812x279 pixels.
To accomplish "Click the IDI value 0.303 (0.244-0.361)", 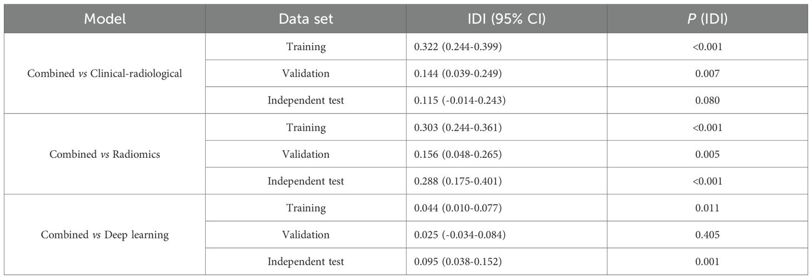I will point(459,127).
